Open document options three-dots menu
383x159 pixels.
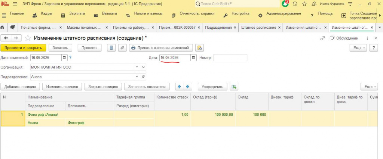click(x=367, y=38)
